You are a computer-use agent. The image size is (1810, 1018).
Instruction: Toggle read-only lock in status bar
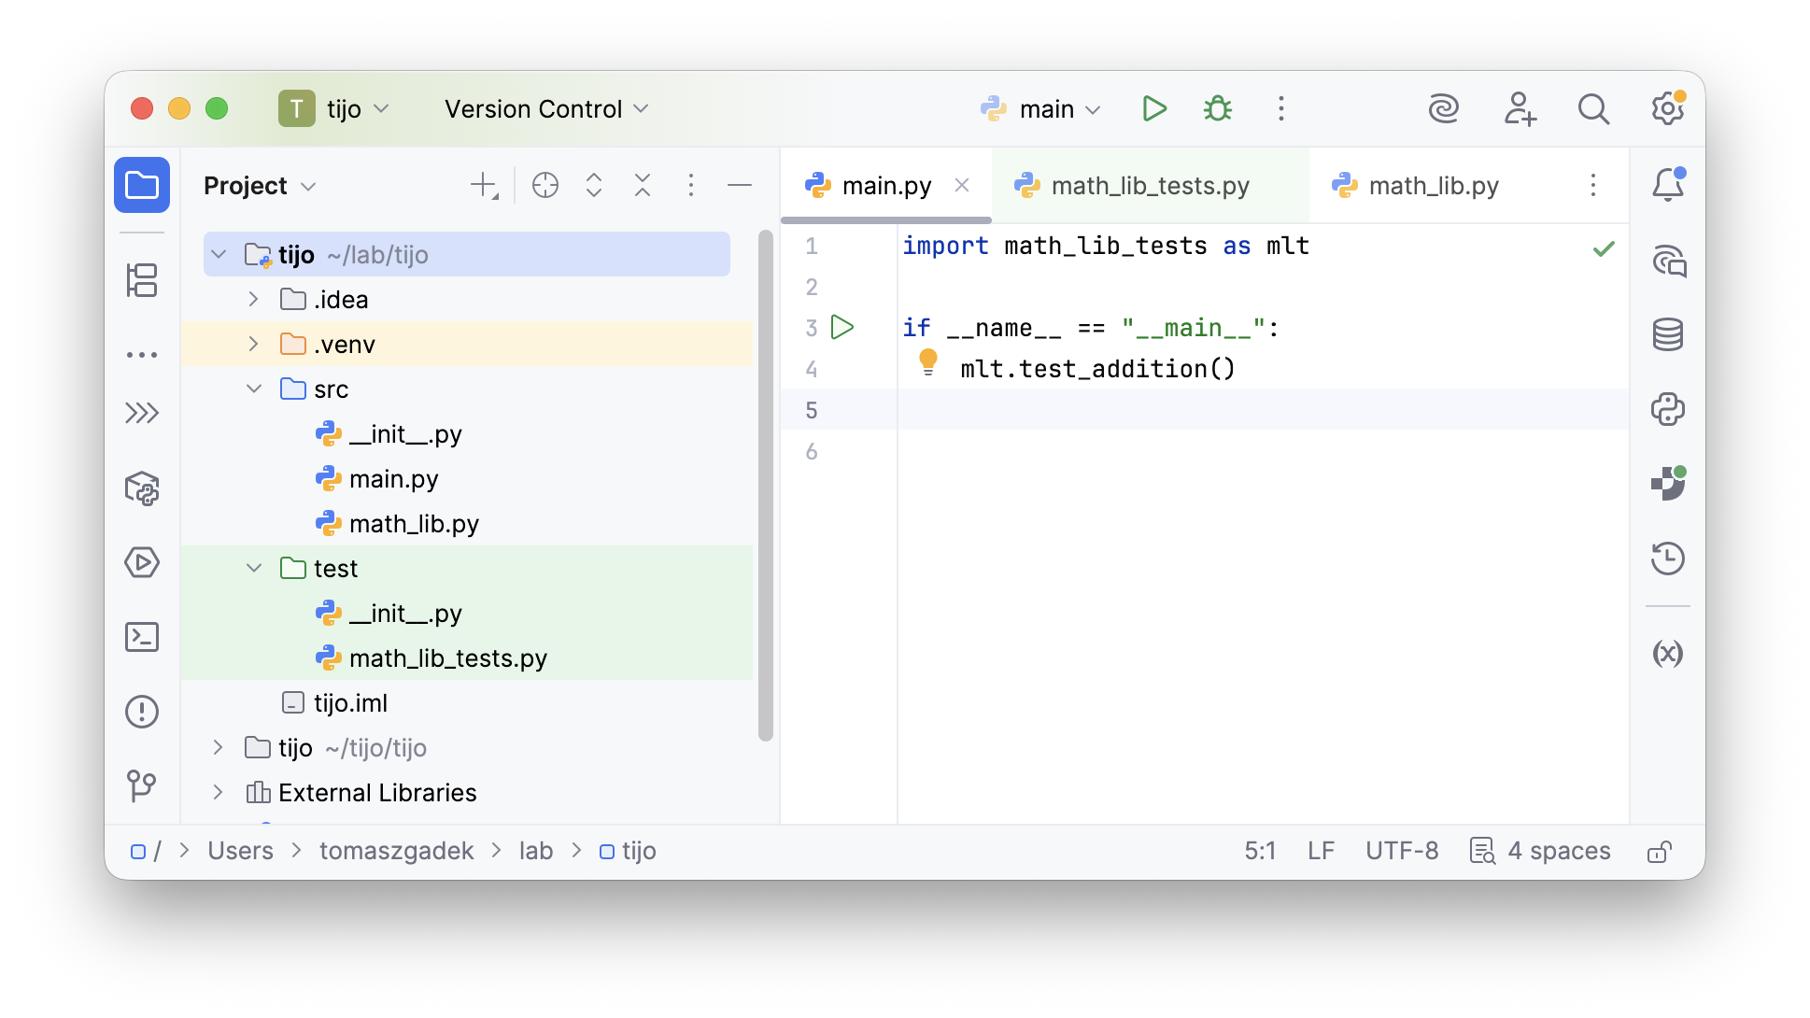click(1659, 852)
